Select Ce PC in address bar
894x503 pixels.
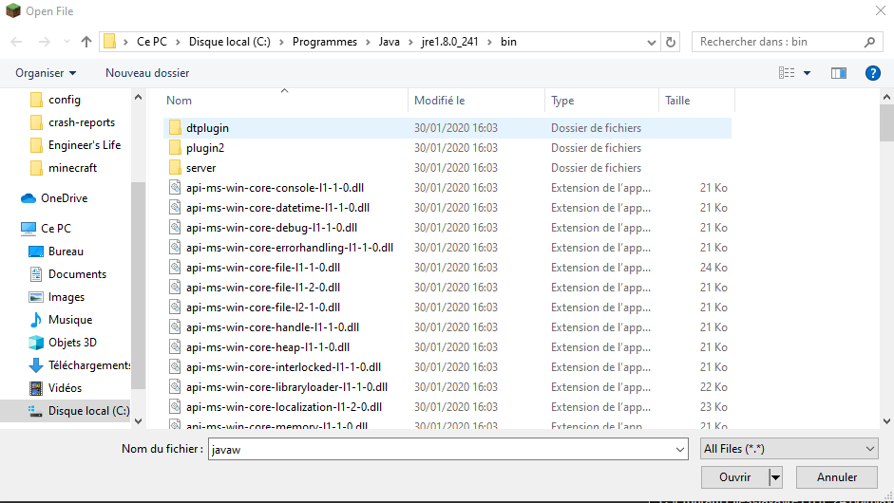[x=152, y=42]
